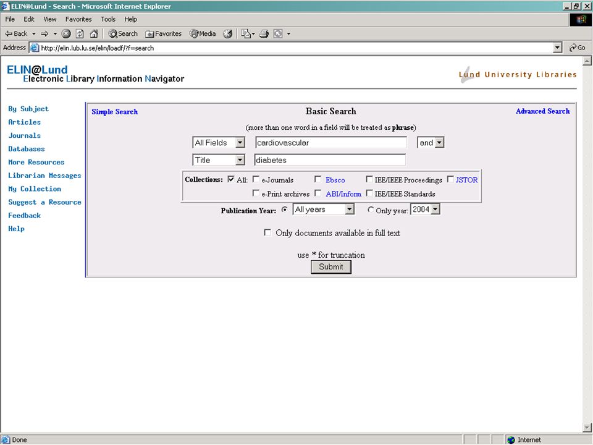Select the All years radio button
This screenshot has width=593, height=445.
[284, 210]
